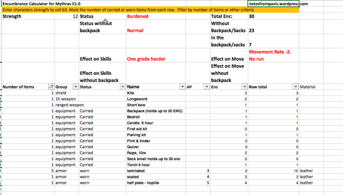The width and height of the screenshot is (343, 195).
Task: Open the Status column filter dropdown
Action: click(x=123, y=87)
